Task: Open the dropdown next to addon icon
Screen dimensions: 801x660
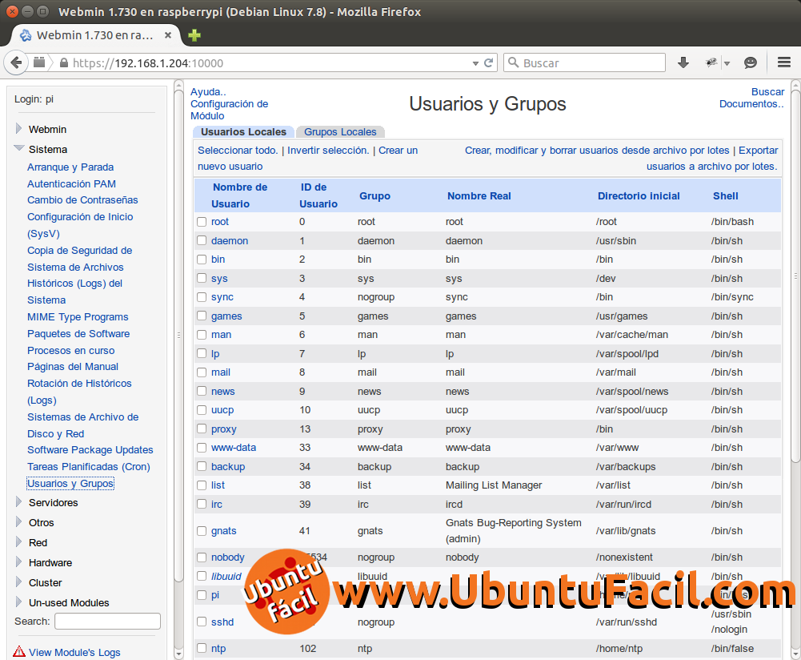Action: pos(727,63)
